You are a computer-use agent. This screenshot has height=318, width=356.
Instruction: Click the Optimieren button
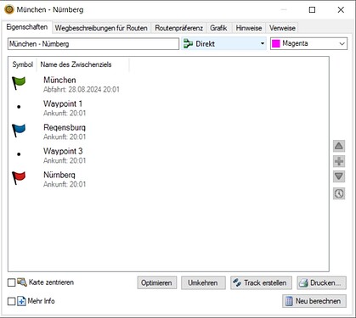click(x=157, y=282)
